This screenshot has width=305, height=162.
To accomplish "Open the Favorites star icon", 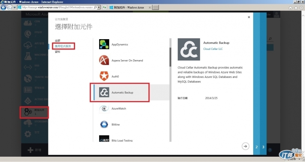I will (296, 8).
